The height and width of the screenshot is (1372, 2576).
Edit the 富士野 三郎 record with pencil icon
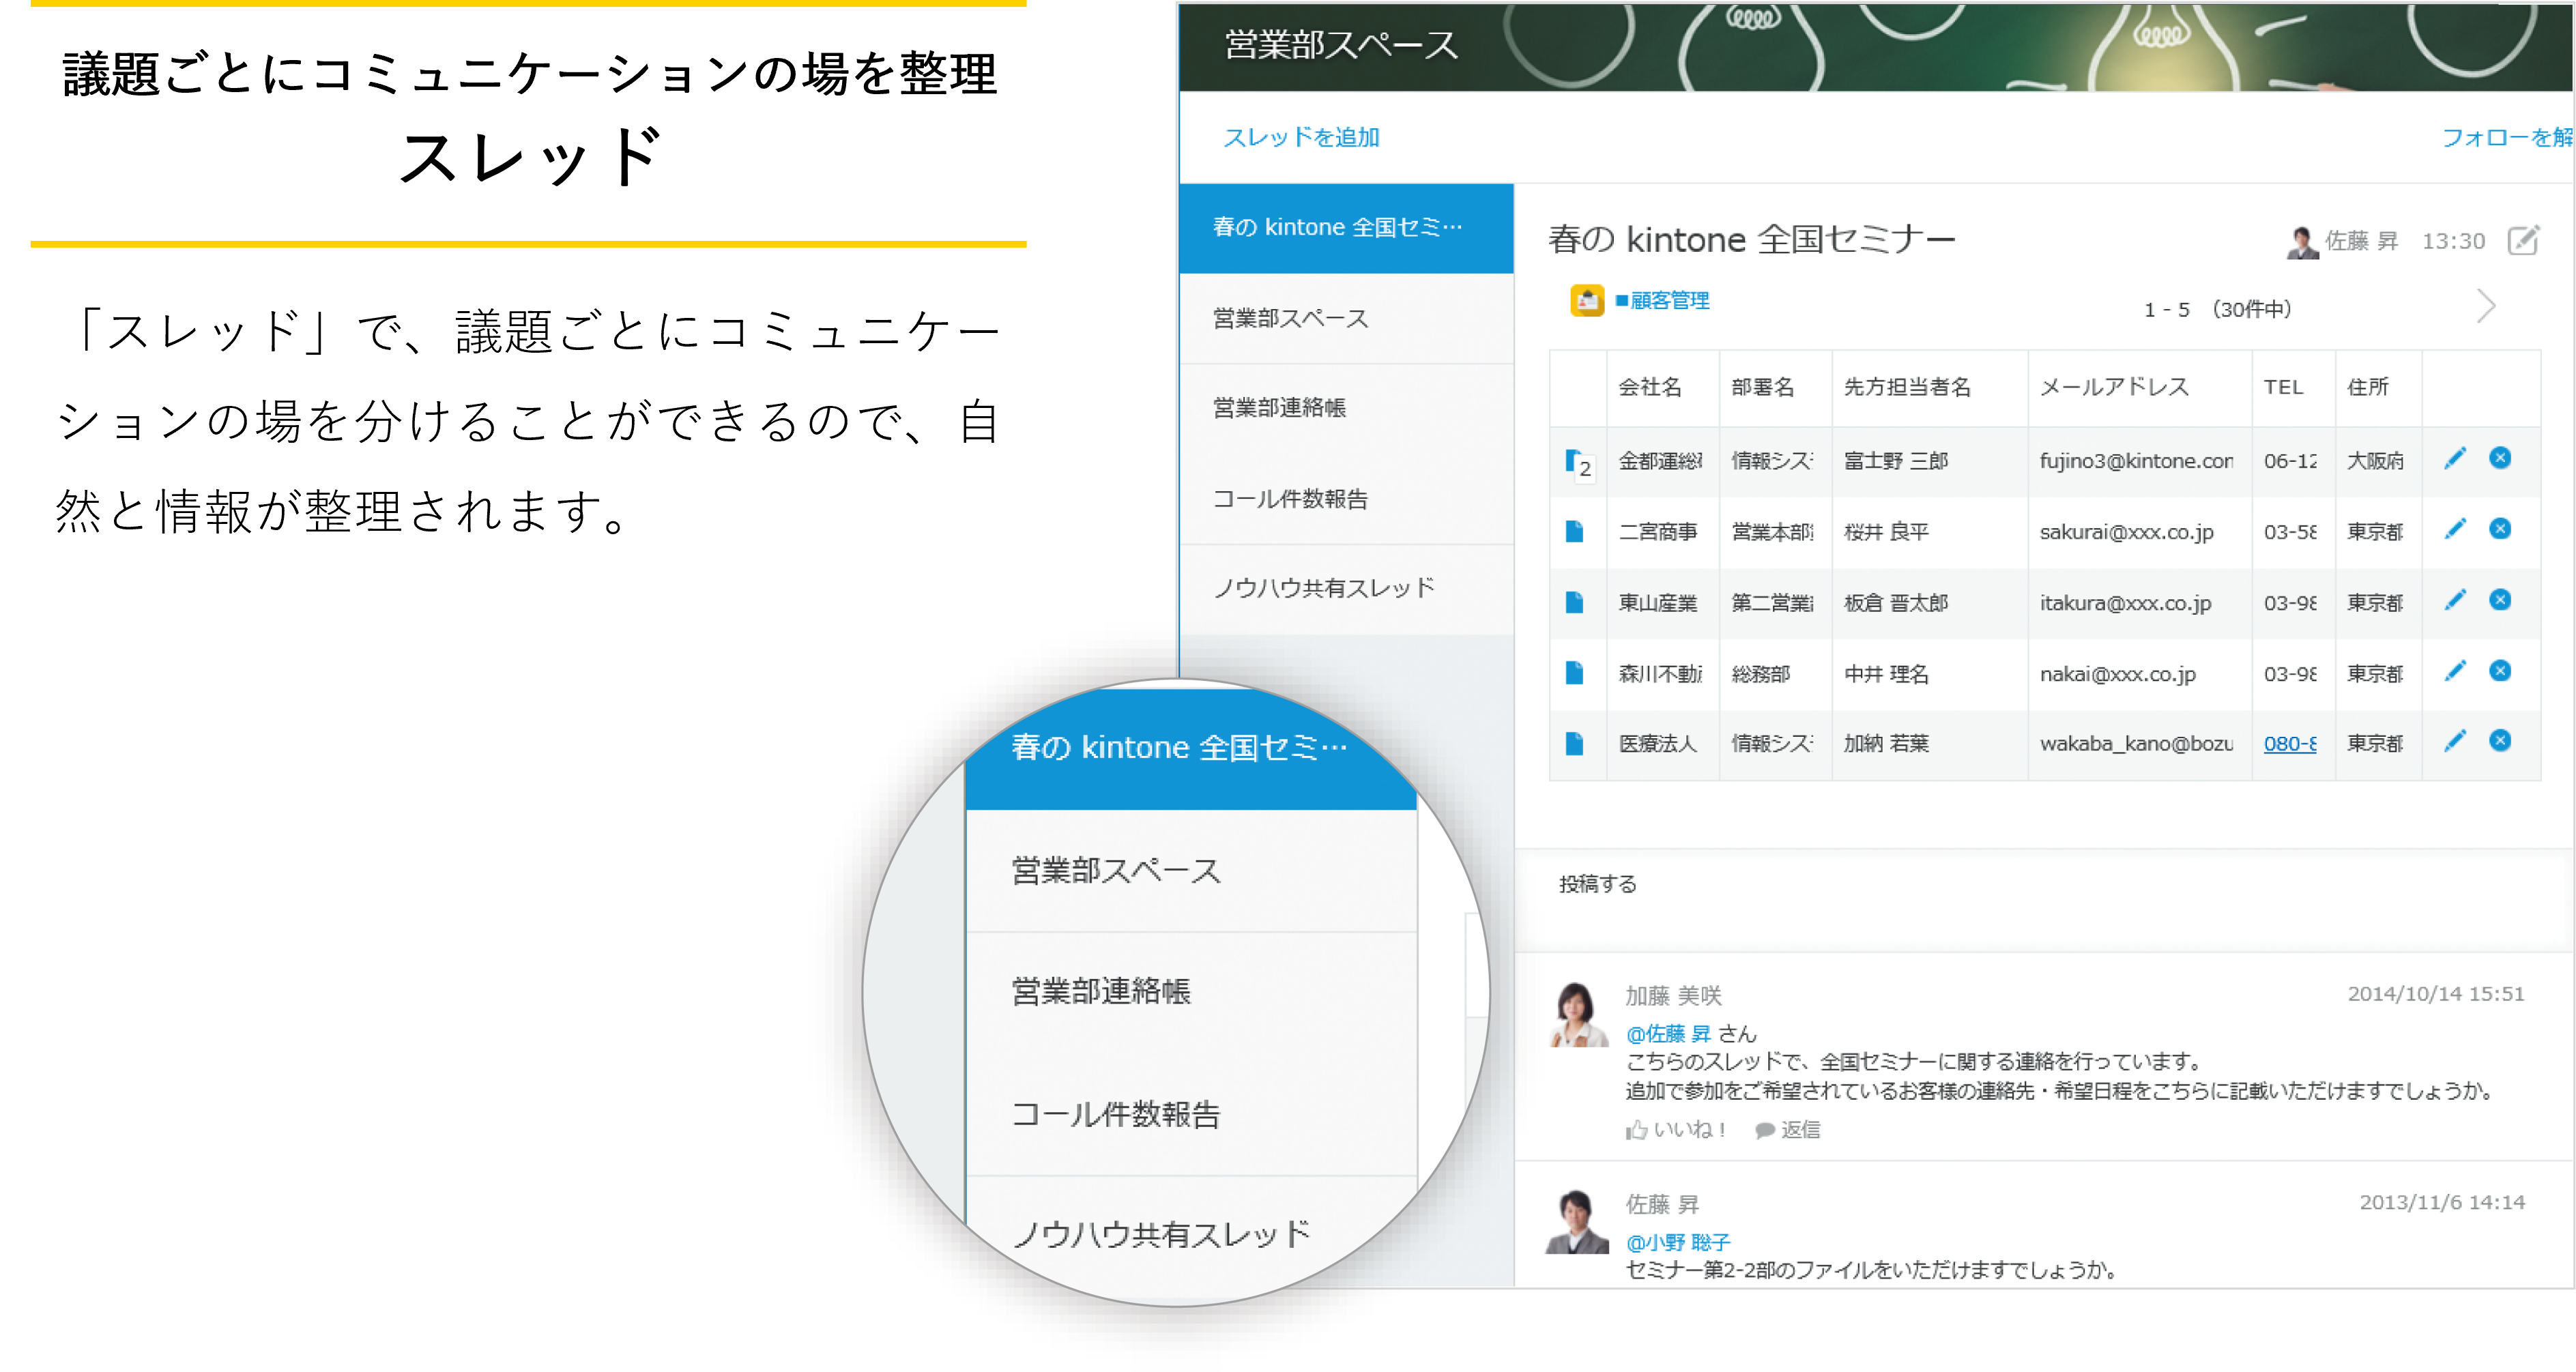[x=2455, y=459]
